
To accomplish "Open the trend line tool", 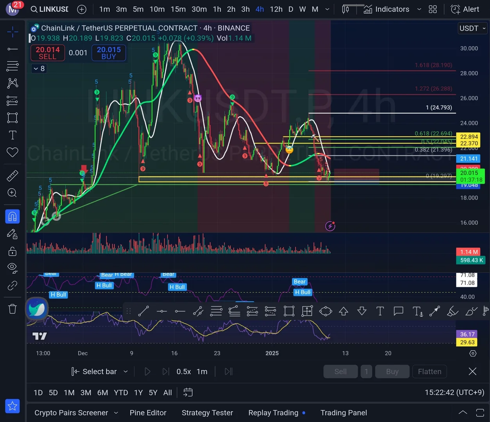I will [13, 49].
